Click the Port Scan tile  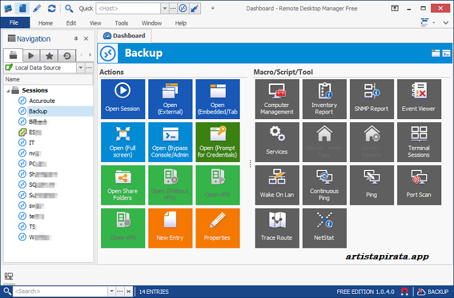[x=419, y=185]
